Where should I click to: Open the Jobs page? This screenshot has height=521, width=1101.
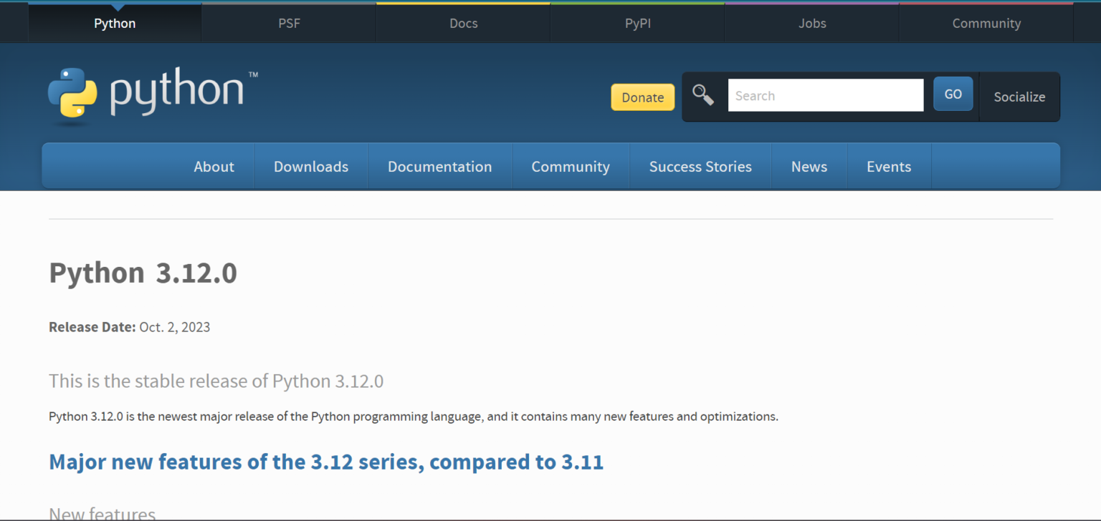[x=811, y=23]
